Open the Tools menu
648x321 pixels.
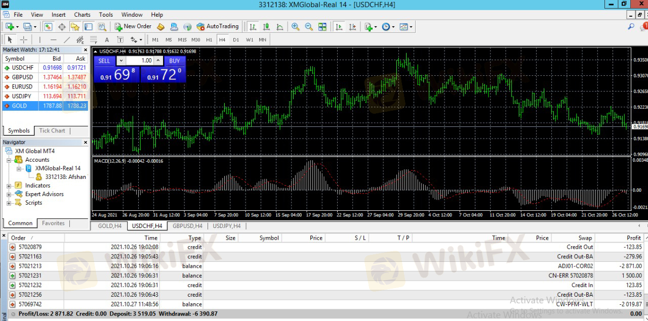[x=106, y=15]
